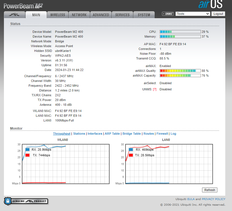
Task: Select the Distance value 1.2 miles
Action: click(x=67, y=90)
